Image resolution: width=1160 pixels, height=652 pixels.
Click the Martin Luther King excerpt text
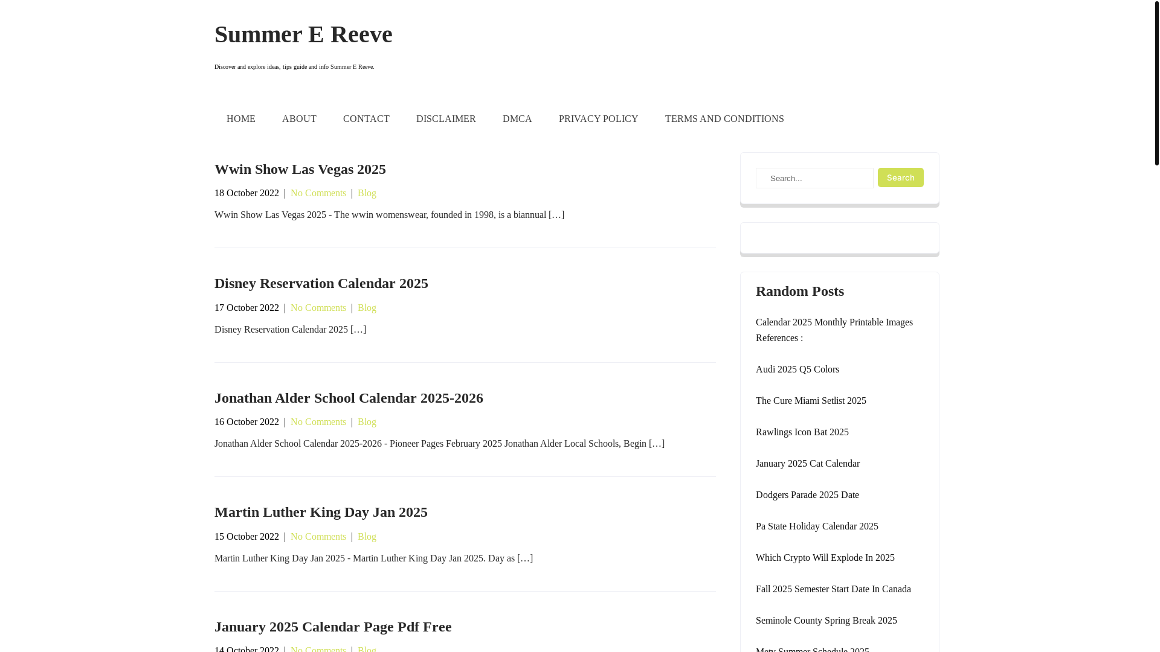pyautogui.click(x=373, y=558)
